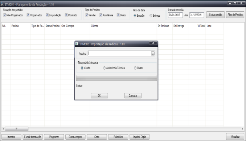Screen dimensions: 246x141
Task: Close the Importação de Pedidos dialog
Action: click(x=153, y=43)
